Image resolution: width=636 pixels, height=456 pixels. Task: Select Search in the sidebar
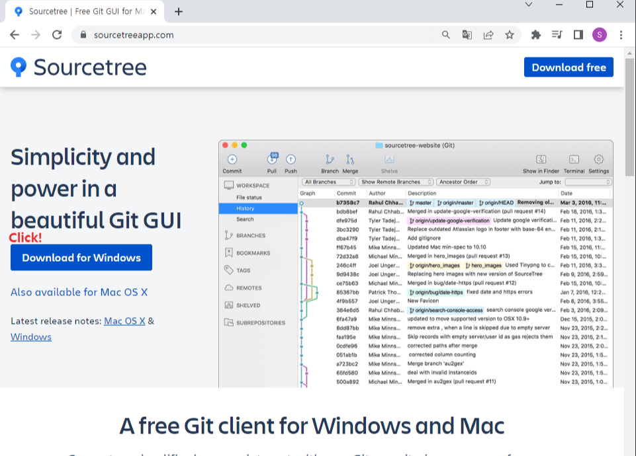245,219
